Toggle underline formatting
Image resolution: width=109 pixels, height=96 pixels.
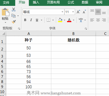[x=37, y=20]
